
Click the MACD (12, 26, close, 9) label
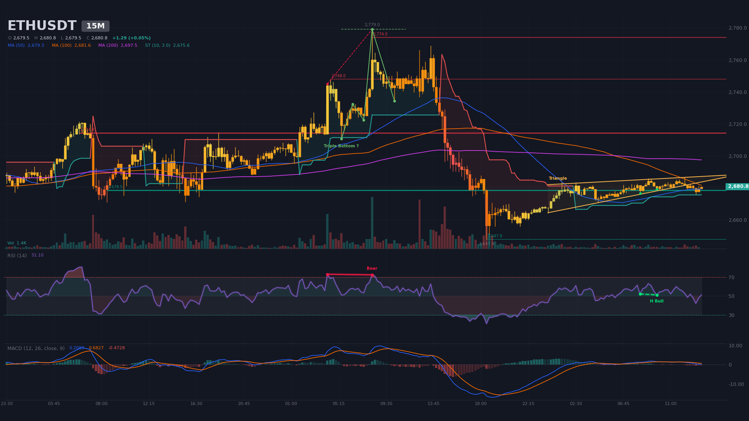pos(36,348)
